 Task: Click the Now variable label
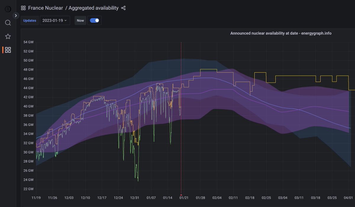click(80, 20)
